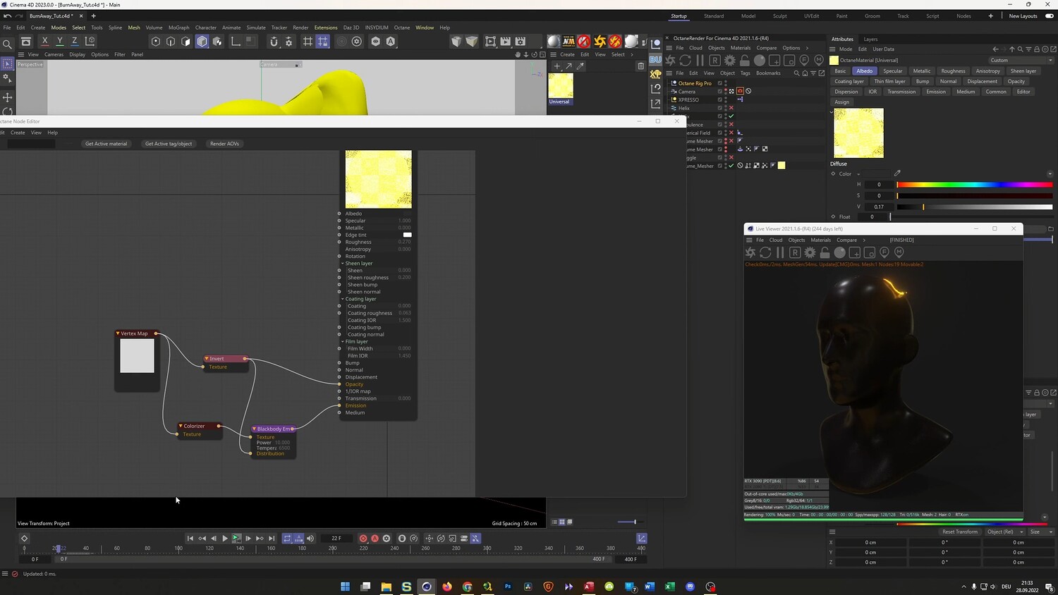Click the Render AOVs button

click(224, 144)
